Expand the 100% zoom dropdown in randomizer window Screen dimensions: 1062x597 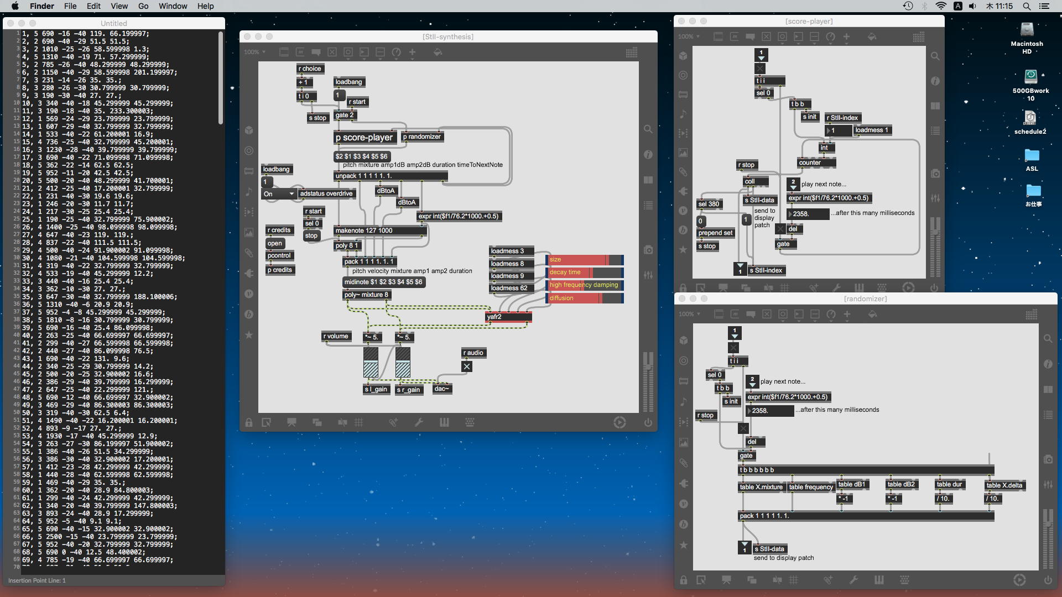tap(689, 314)
